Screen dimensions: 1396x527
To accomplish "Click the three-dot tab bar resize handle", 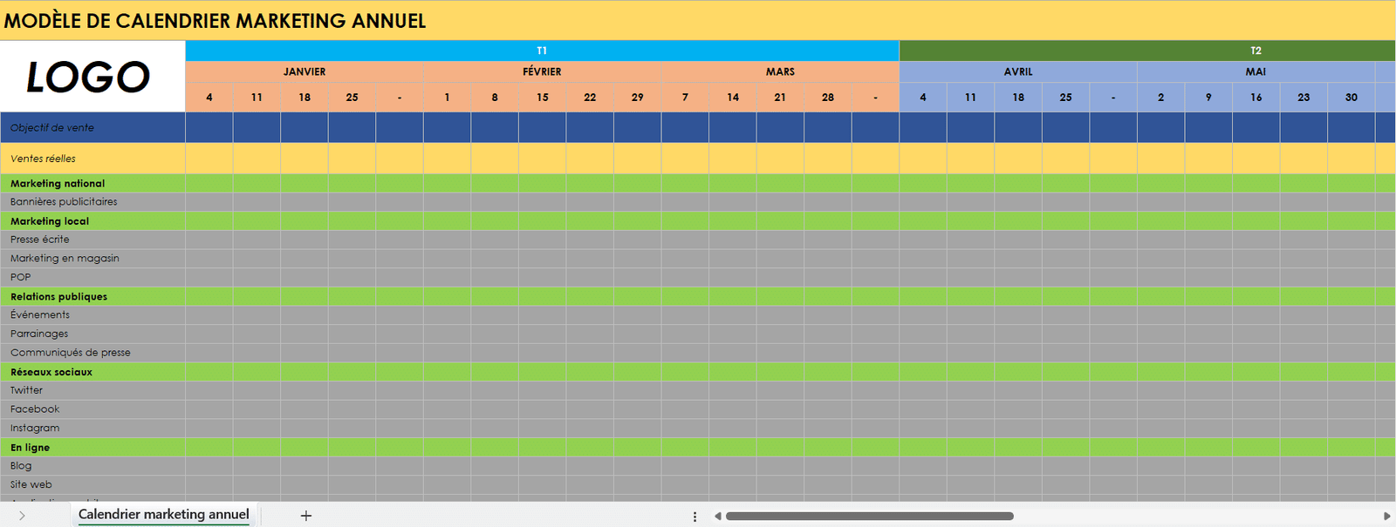I will click(695, 517).
